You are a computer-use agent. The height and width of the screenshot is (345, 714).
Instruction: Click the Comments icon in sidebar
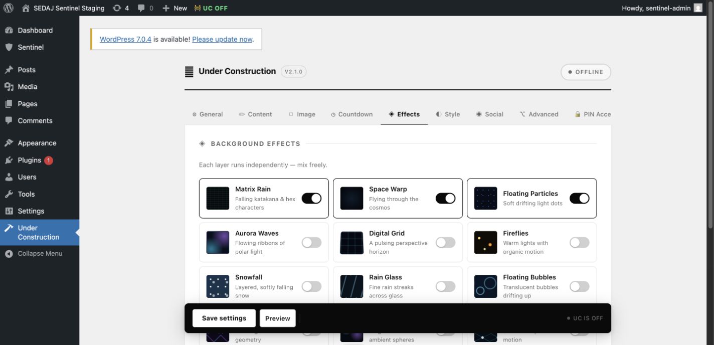[9, 121]
